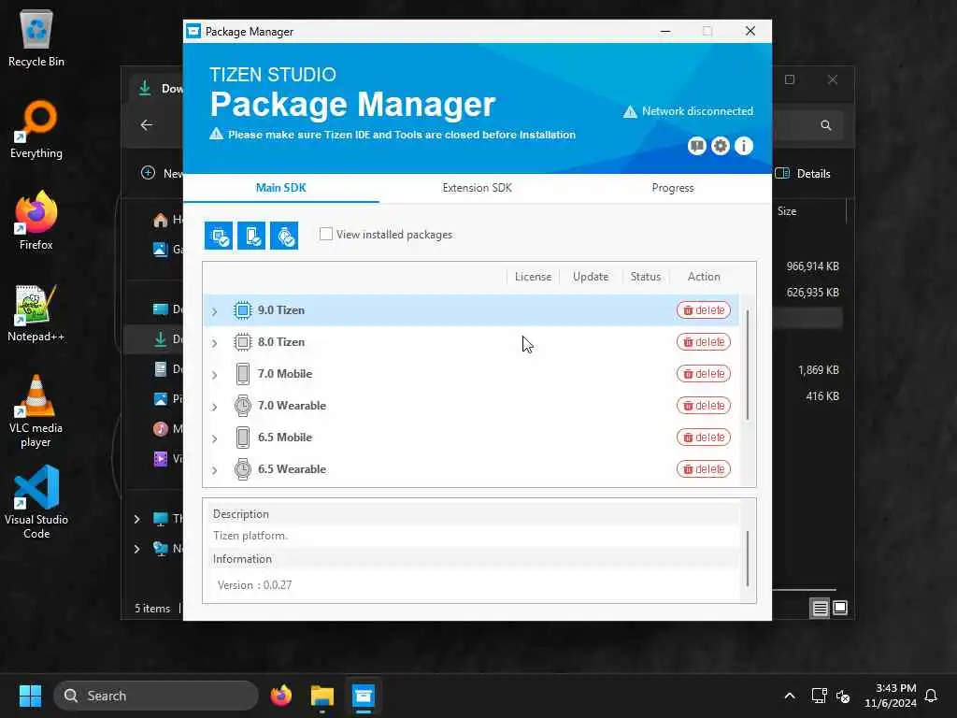Screen dimensions: 957x718
Task: Expand the 6.5 Mobile package row
Action: pyautogui.click(x=214, y=438)
